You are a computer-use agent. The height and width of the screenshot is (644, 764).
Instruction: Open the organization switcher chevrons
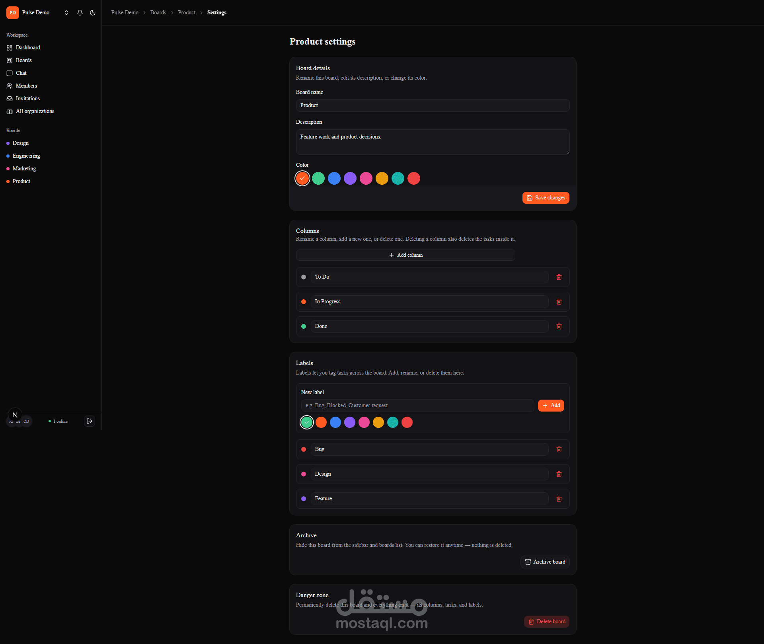[66, 13]
